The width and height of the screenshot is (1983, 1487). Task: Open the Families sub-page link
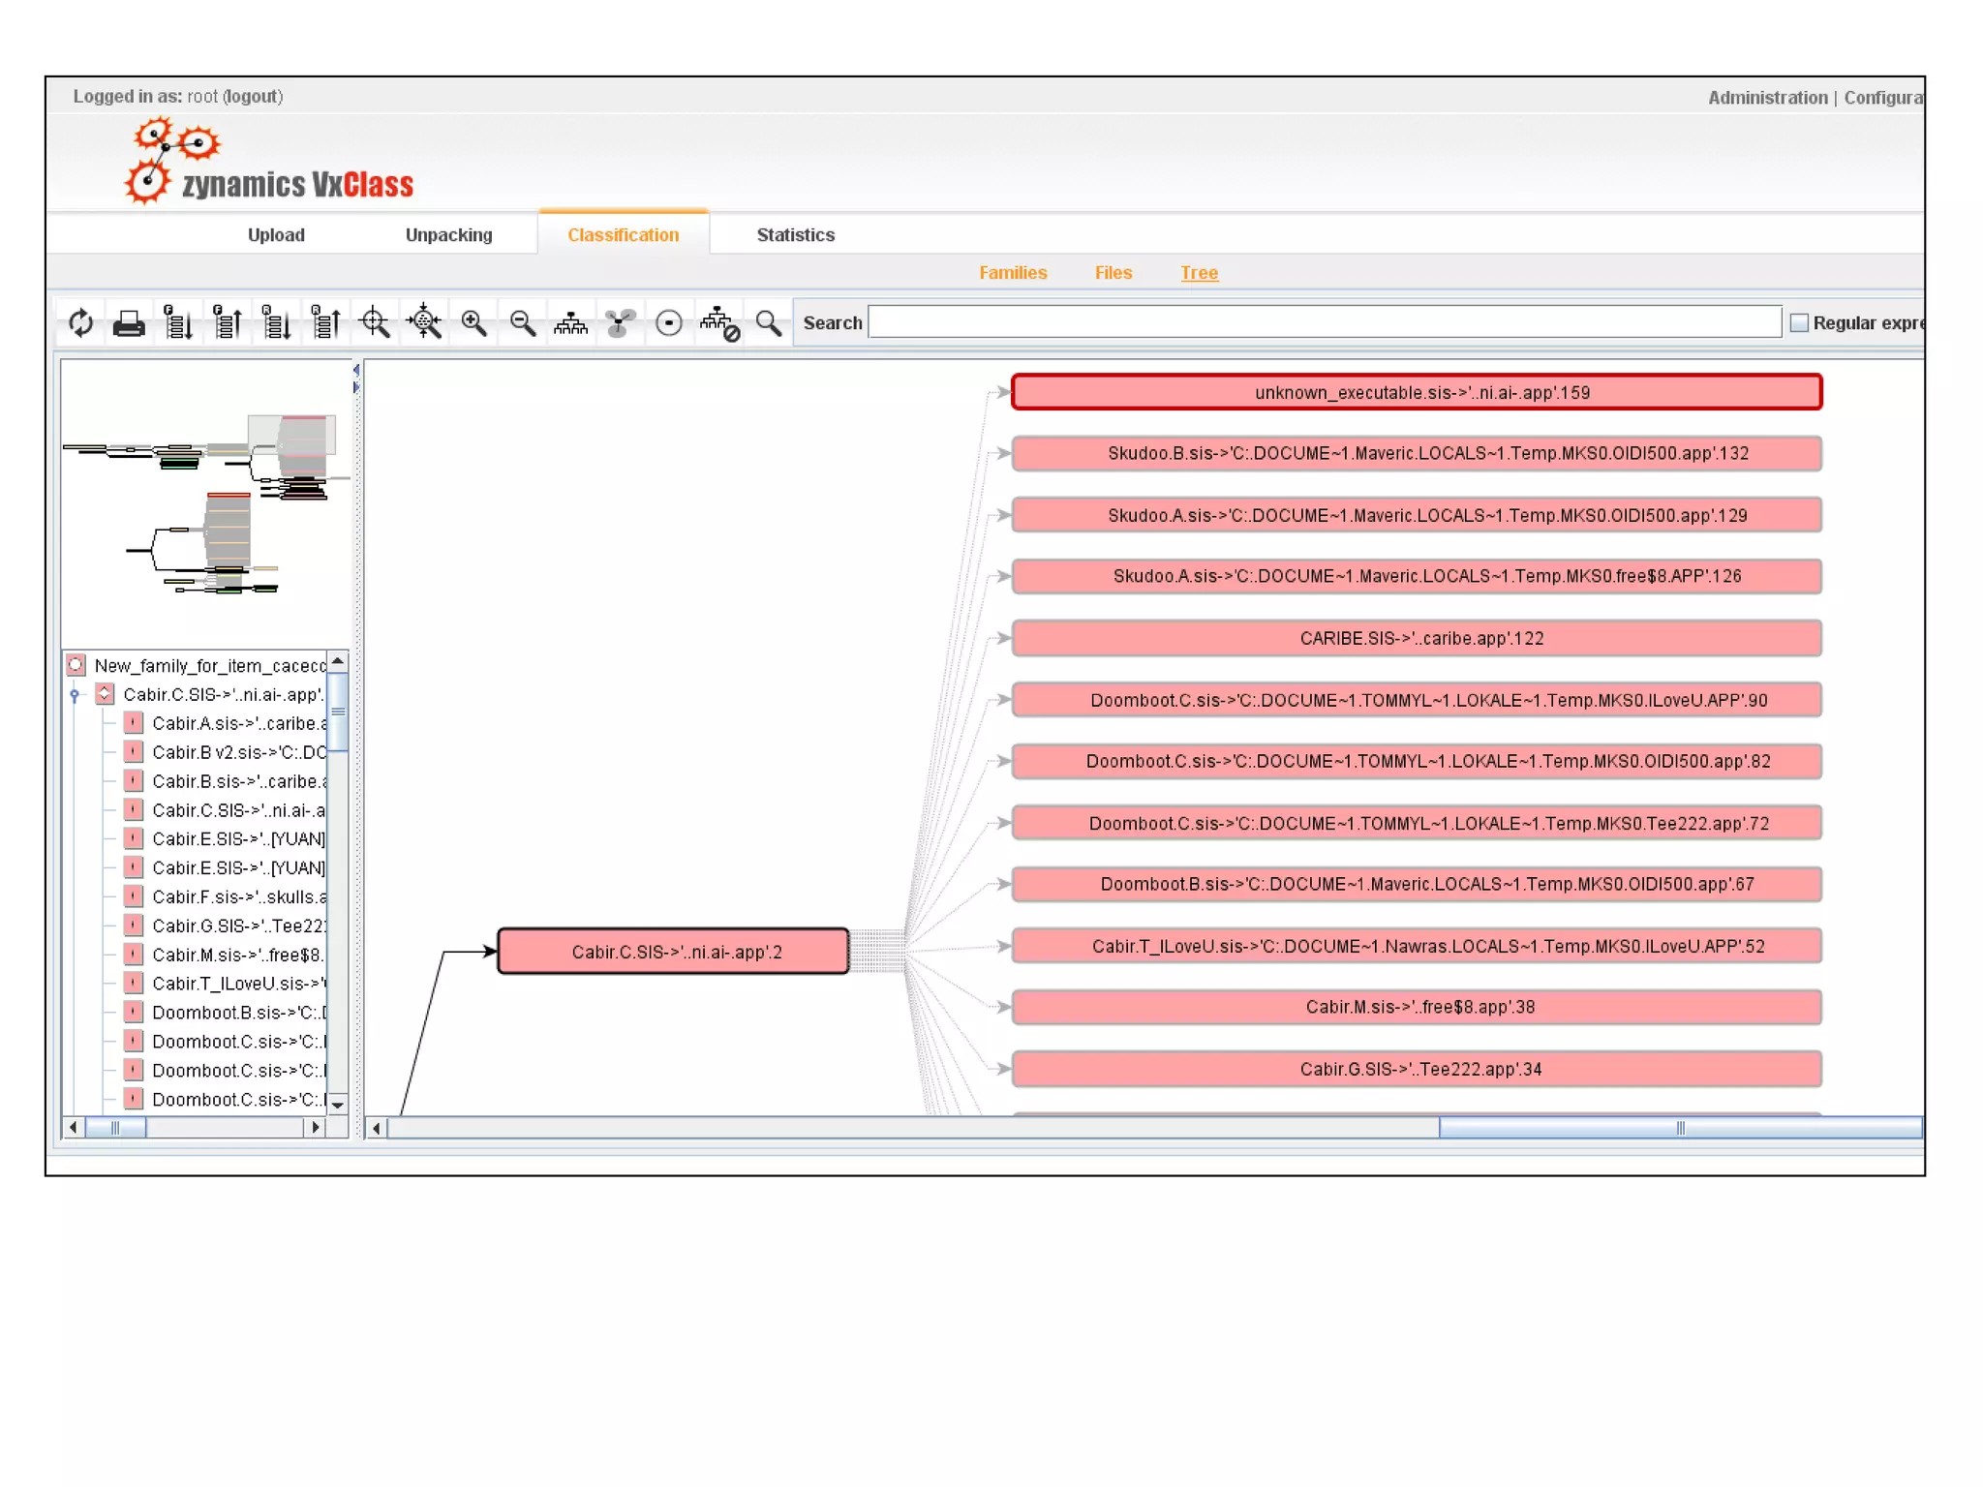tap(1013, 273)
